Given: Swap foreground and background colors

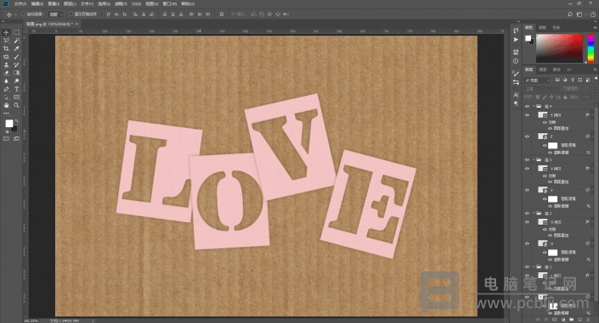Looking at the screenshot, I should tap(16, 121).
